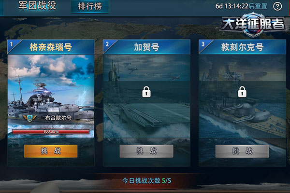Click grey 挑战 button under 加贺号

(146, 151)
